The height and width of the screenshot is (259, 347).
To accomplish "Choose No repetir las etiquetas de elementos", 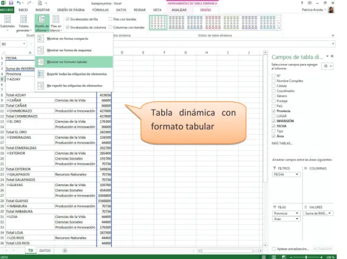I will (x=74, y=85).
